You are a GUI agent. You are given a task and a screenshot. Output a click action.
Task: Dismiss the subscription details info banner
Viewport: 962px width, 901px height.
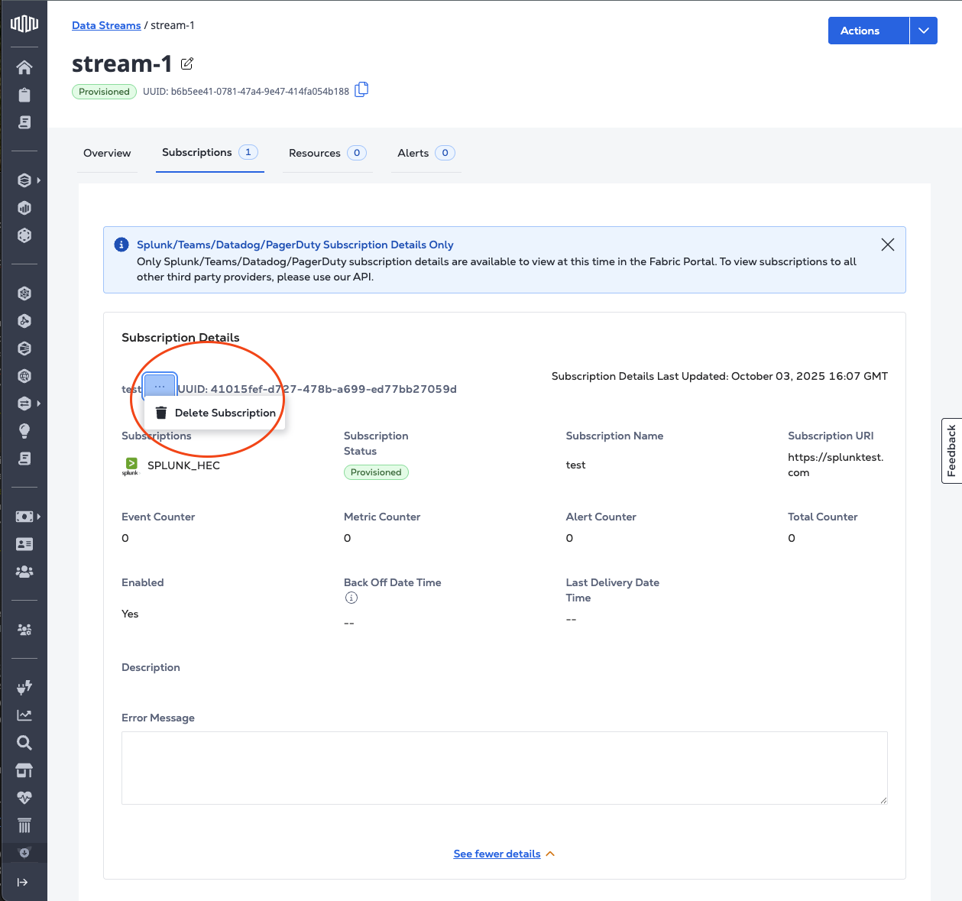(887, 245)
